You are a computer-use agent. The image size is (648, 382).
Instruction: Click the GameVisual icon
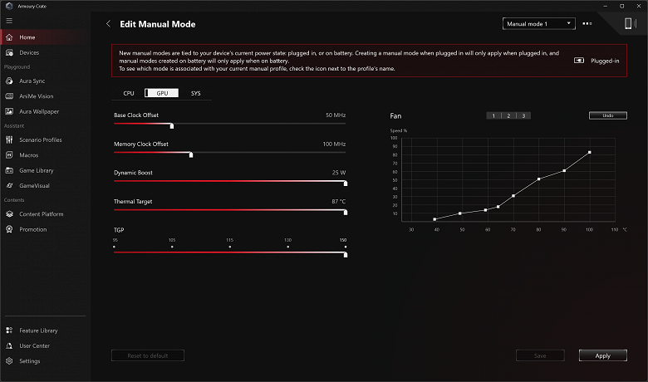9,186
